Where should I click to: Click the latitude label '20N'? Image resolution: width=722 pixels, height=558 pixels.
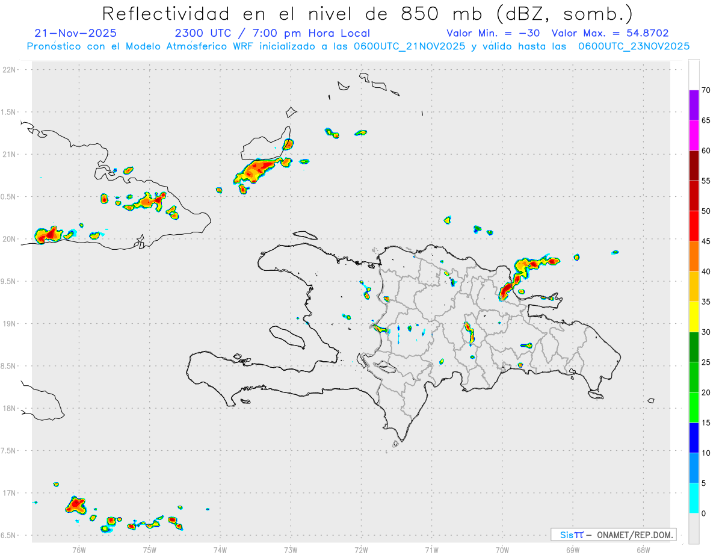pyautogui.click(x=10, y=239)
